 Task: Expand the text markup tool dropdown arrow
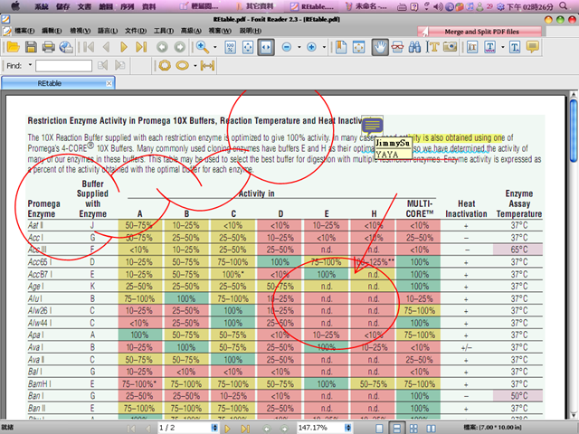[503, 47]
